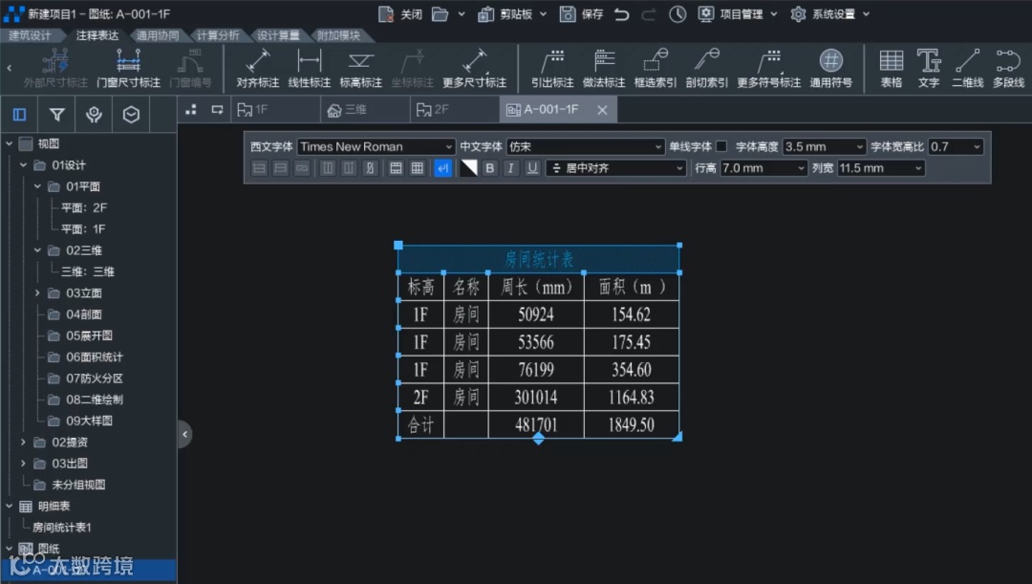Open 房间统计表1 in the schedule tree
Image resolution: width=1032 pixels, height=584 pixels.
[62, 528]
